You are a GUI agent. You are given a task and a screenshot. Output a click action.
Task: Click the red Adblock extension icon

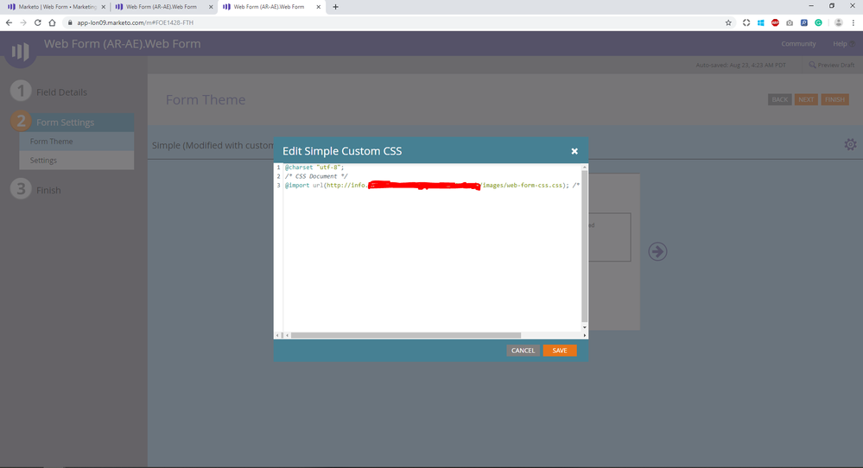[775, 22]
